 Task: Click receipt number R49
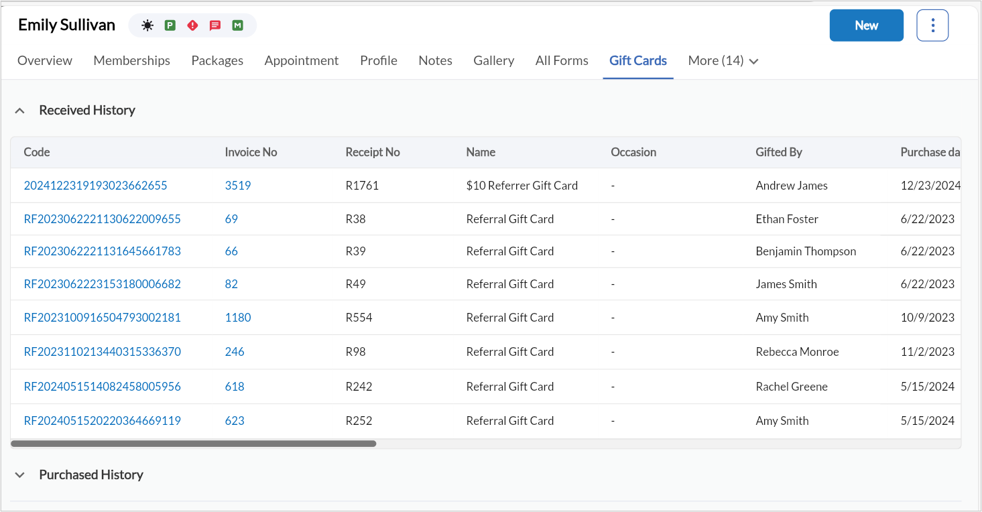click(355, 284)
